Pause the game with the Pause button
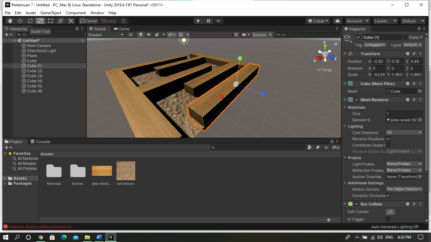This screenshot has width=431, height=242. [209, 21]
